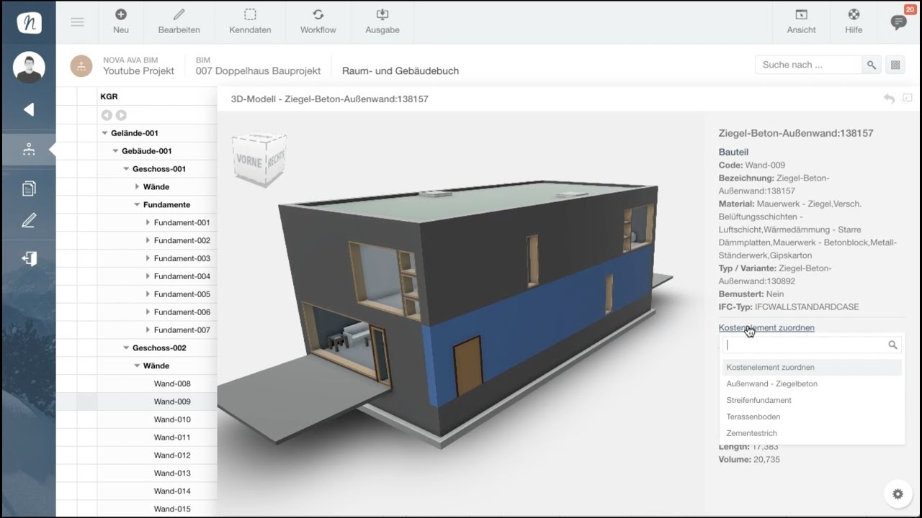This screenshot has width=922, height=518.
Task: Click the Youtube Projekt org icon
Action: coord(81,65)
